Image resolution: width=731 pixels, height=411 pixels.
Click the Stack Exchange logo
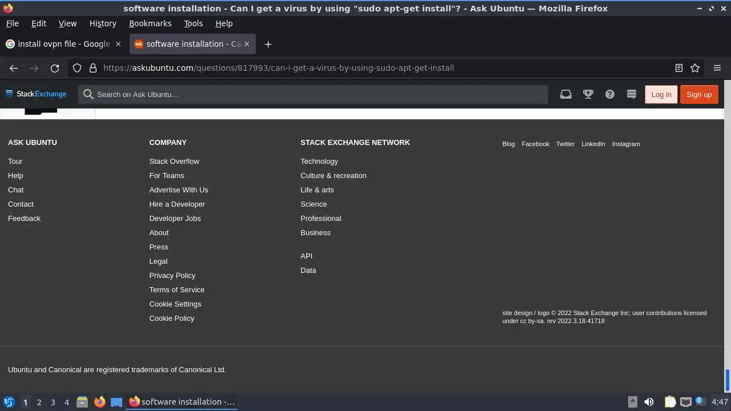36,94
